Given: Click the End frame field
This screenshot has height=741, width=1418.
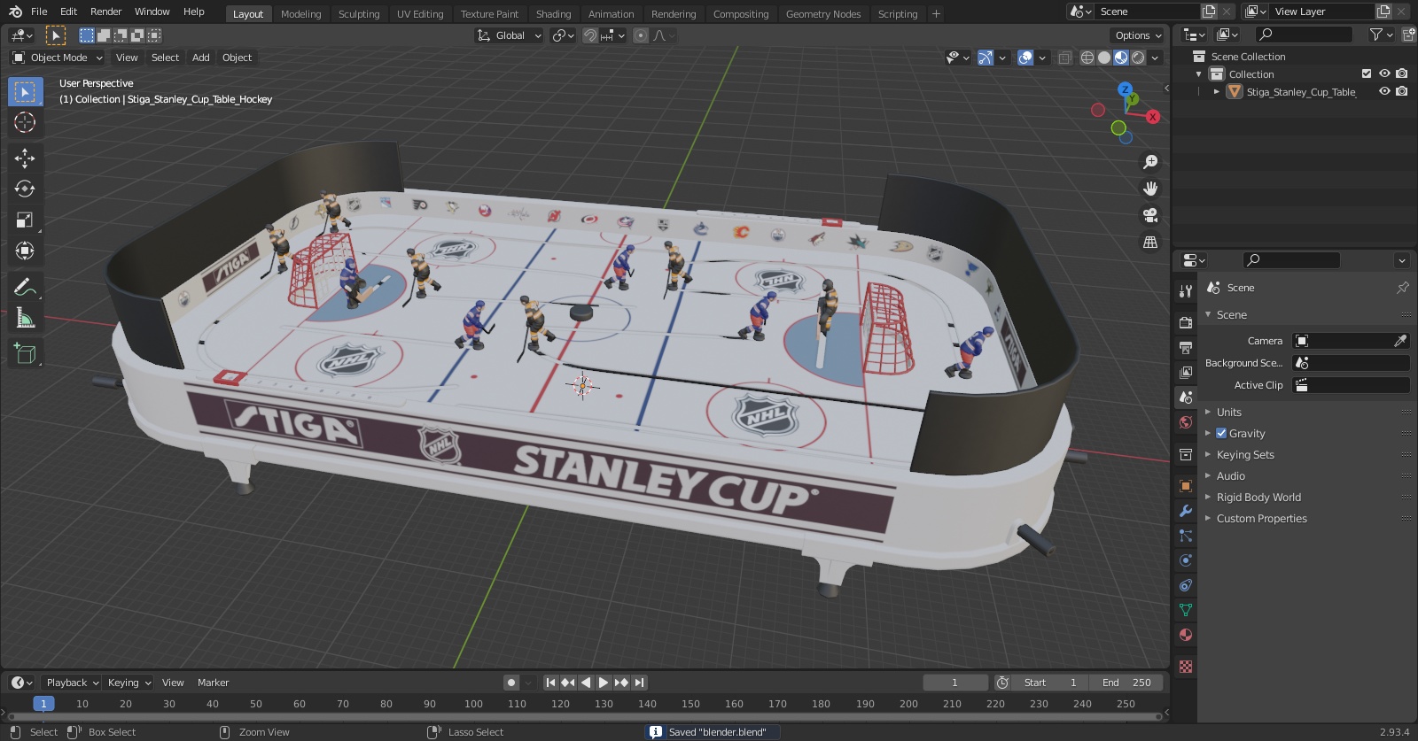Looking at the screenshot, I should pos(1126,683).
